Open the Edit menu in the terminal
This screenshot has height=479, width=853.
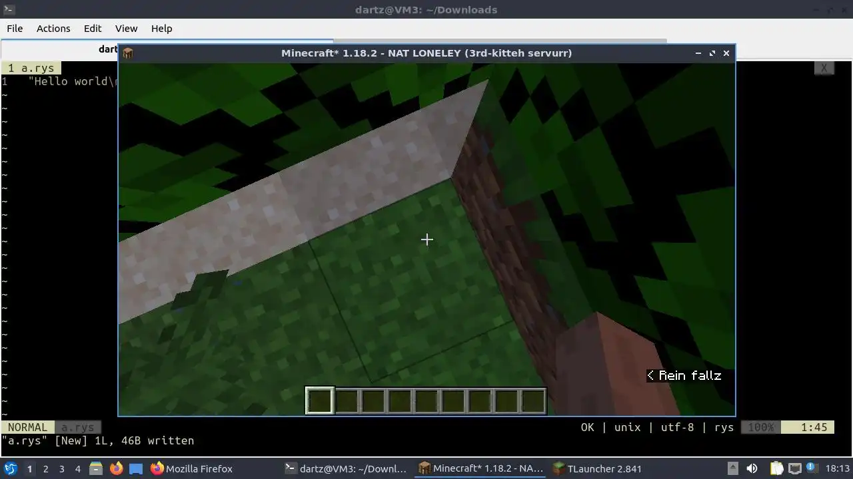(93, 29)
